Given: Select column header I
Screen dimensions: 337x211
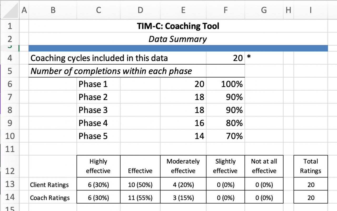Looking at the screenshot, I should 310,10.
